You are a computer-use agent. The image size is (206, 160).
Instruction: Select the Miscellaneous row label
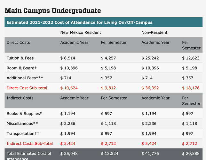coord(22,124)
